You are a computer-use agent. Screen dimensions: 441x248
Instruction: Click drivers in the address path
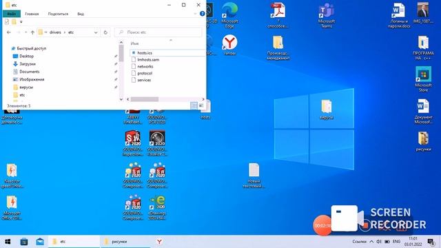click(x=55, y=32)
